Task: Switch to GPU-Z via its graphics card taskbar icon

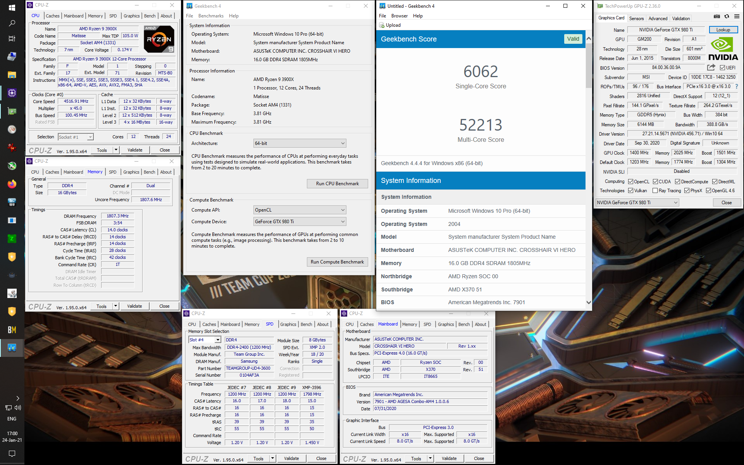Action: pos(12,111)
